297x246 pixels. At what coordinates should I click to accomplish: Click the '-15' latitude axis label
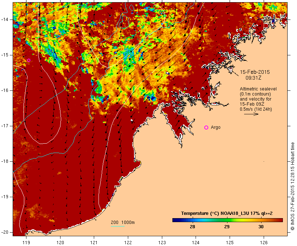5,55
